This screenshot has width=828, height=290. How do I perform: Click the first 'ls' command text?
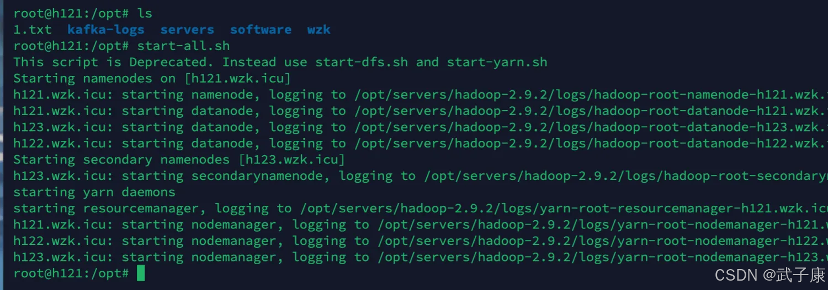(x=145, y=13)
